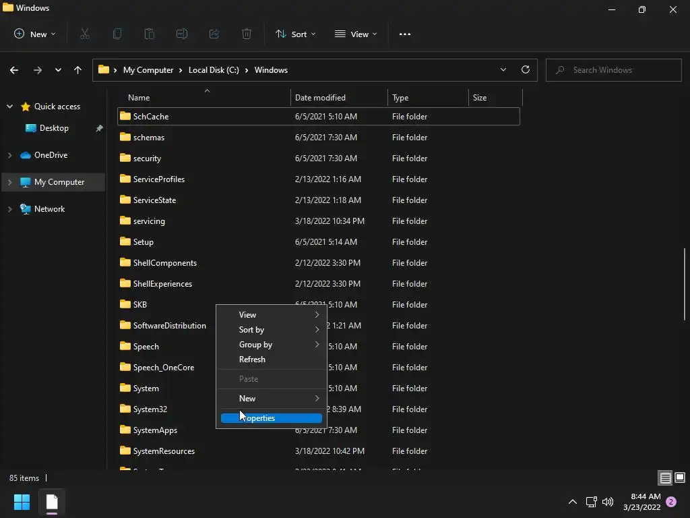
Task: Open recent locations dropdown arrow
Action: click(x=58, y=70)
